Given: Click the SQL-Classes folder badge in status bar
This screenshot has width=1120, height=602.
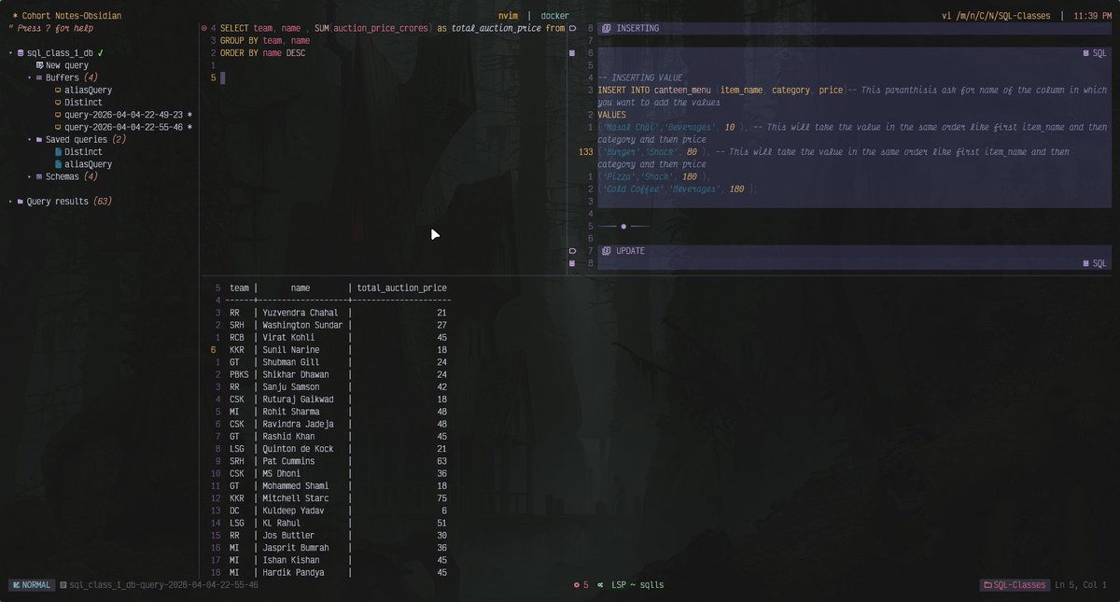Looking at the screenshot, I should 1014,585.
